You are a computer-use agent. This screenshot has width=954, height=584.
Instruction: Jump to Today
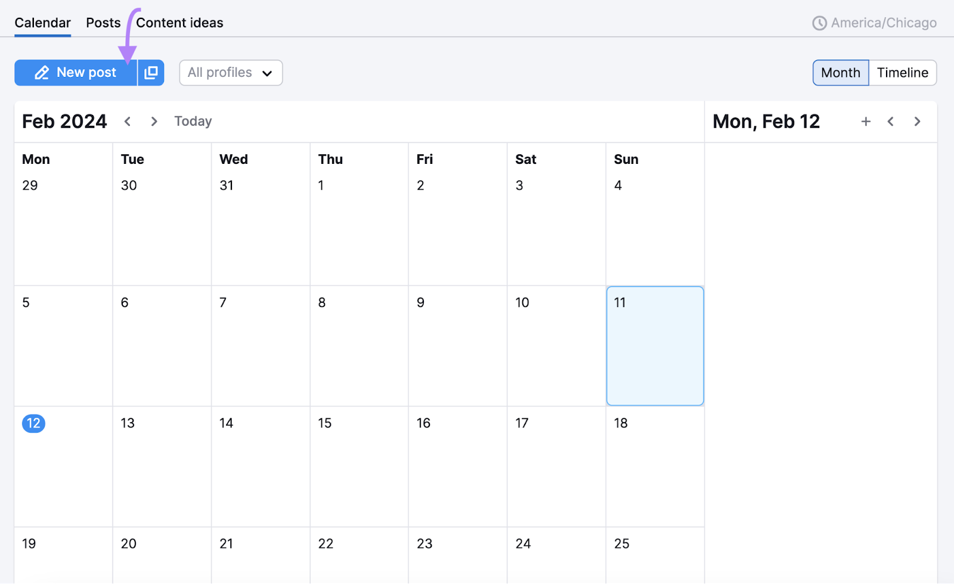pyautogui.click(x=193, y=121)
